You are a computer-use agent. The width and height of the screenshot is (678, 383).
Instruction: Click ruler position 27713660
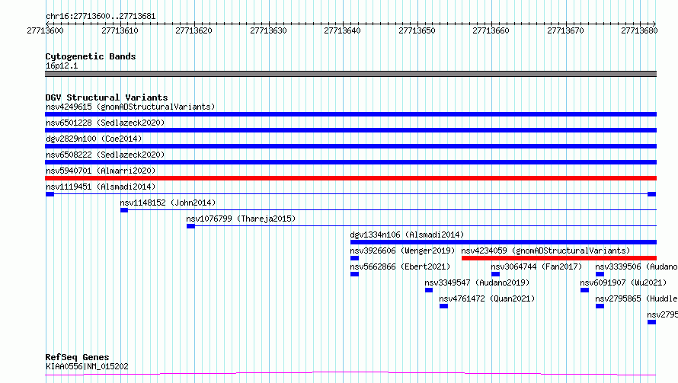[x=491, y=30]
